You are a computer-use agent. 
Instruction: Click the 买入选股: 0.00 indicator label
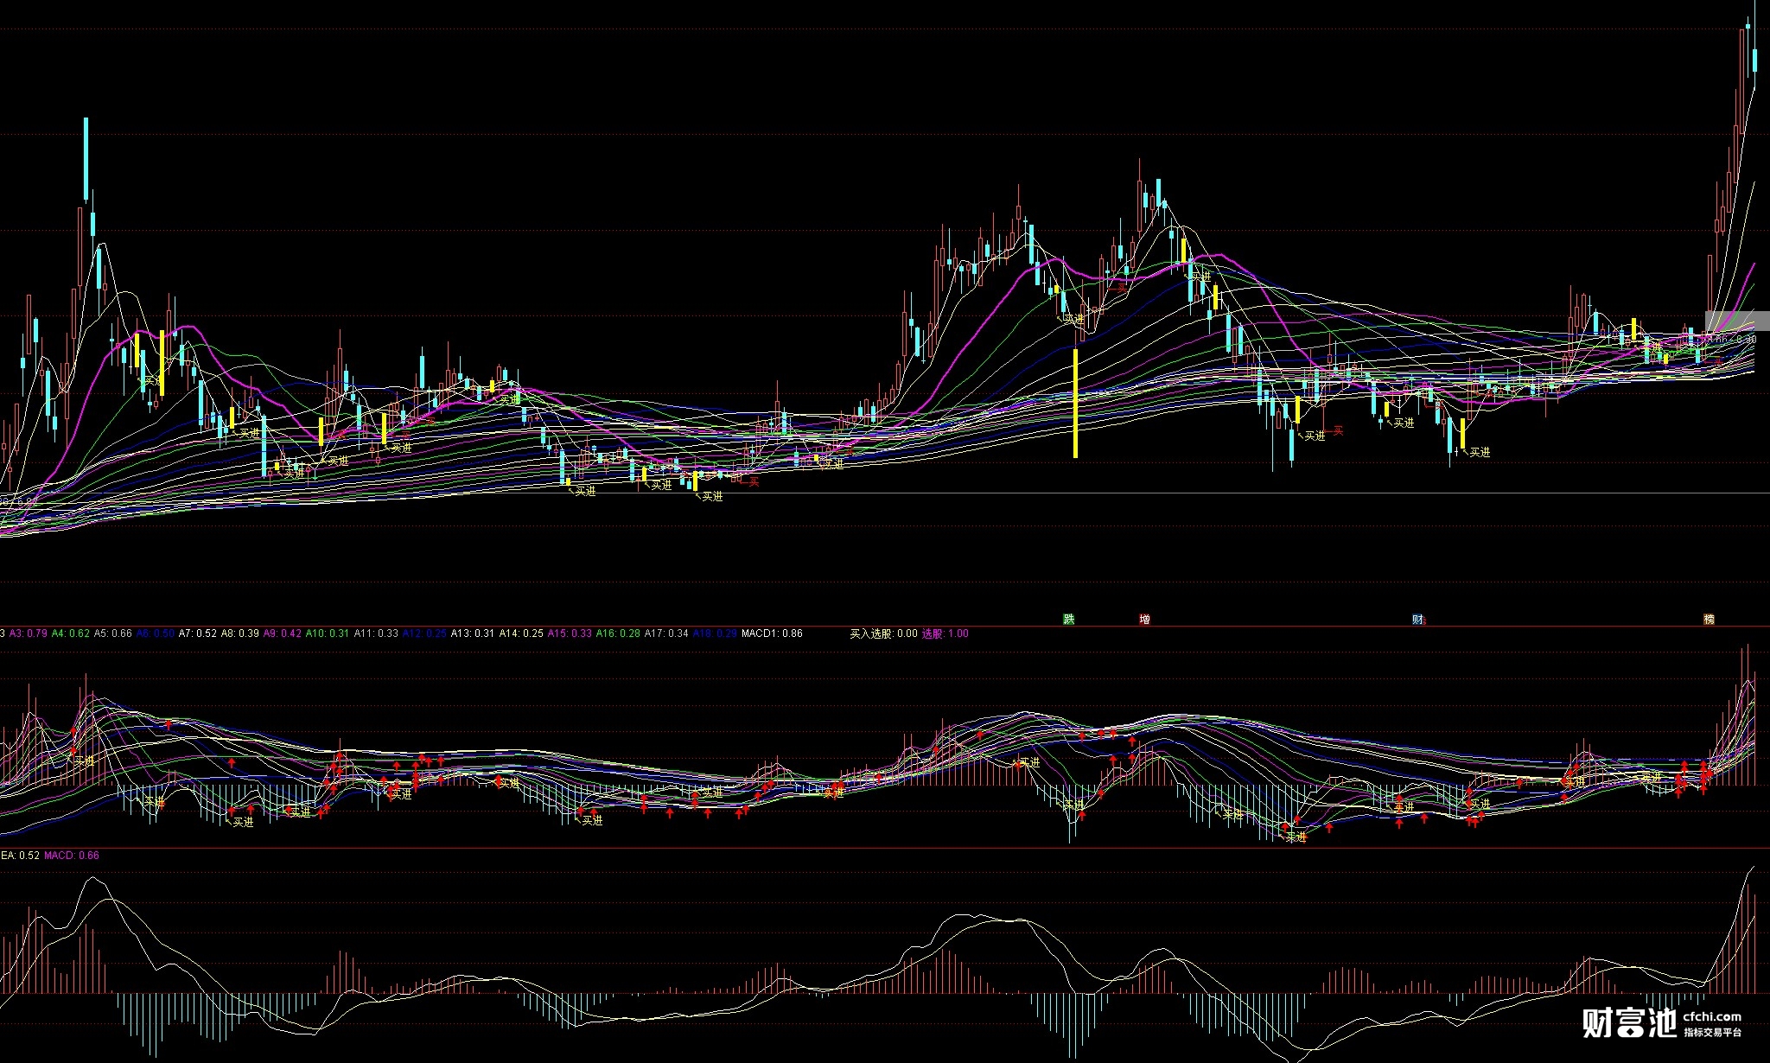click(x=882, y=633)
